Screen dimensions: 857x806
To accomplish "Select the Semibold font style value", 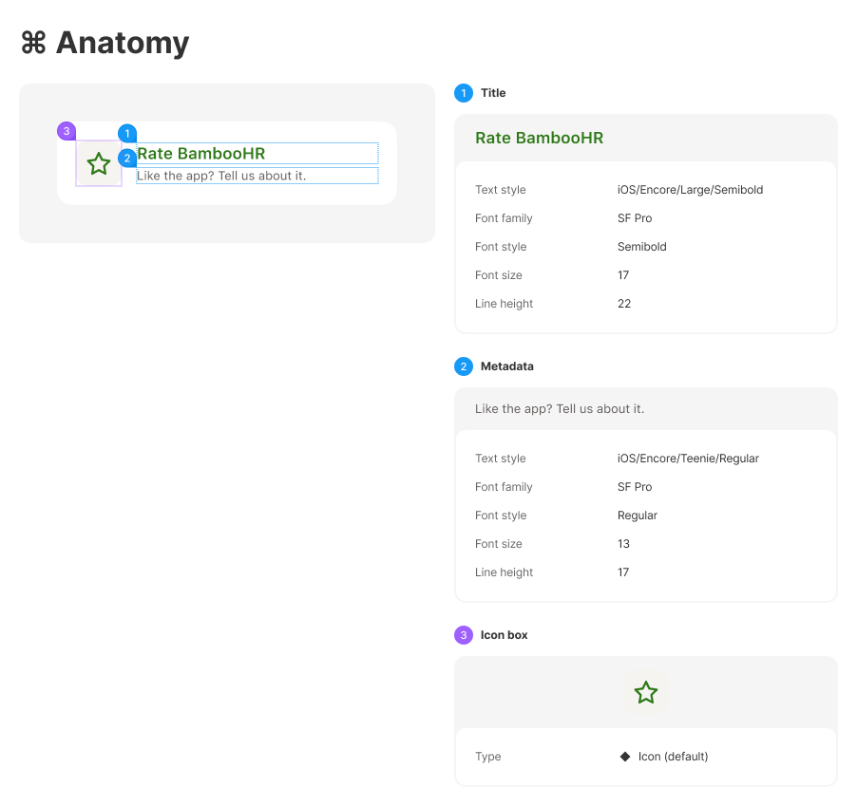I will coord(642,246).
